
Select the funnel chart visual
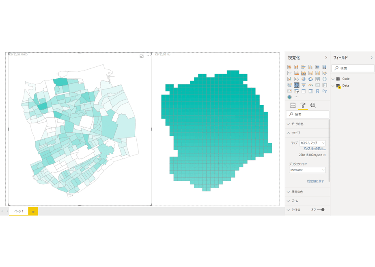pyautogui.click(x=304, y=85)
